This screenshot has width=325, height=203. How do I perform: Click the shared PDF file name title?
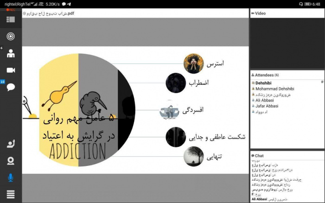click(x=50, y=13)
